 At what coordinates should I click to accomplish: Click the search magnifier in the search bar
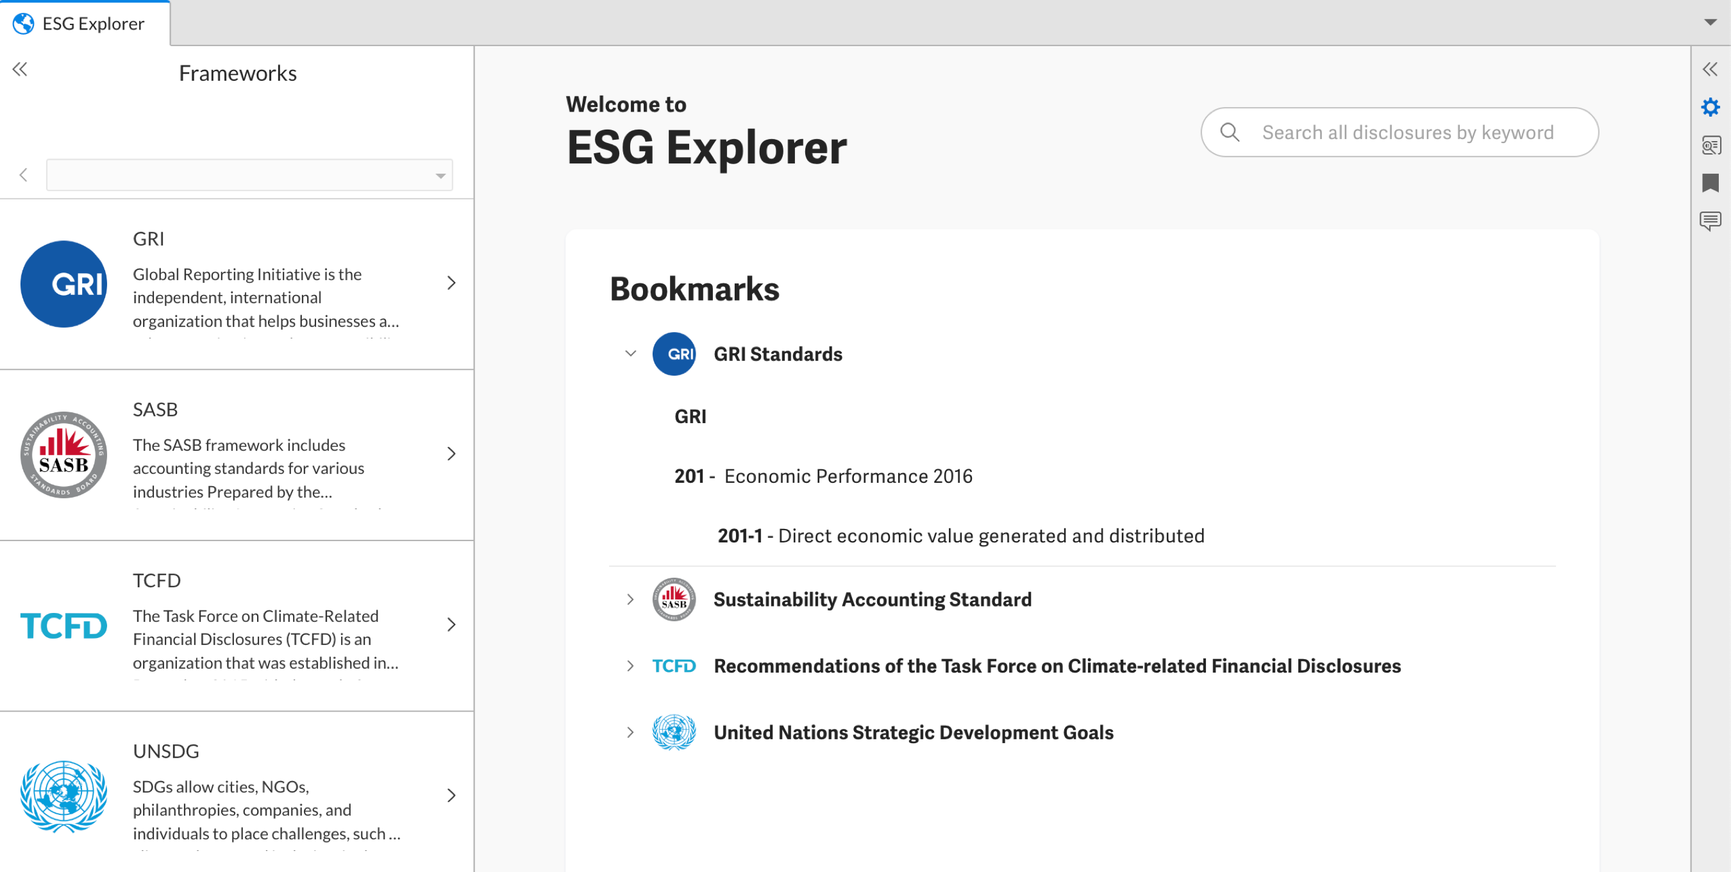(1231, 132)
